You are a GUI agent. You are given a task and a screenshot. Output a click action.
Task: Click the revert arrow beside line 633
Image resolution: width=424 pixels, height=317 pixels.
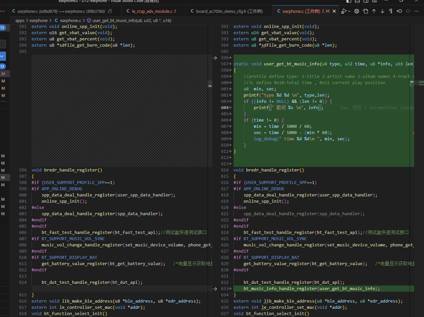coord(215,289)
